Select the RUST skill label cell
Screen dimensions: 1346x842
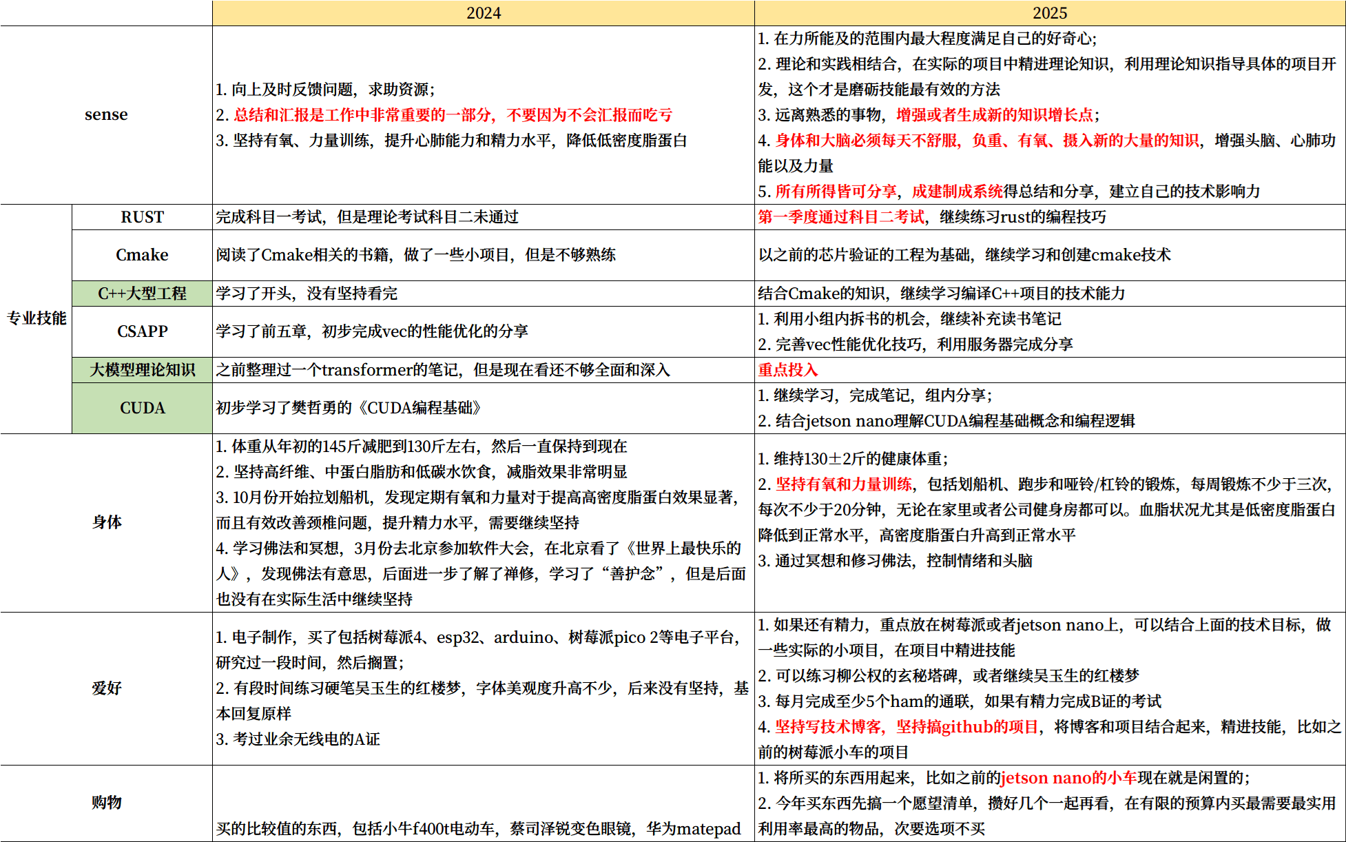pyautogui.click(x=142, y=217)
